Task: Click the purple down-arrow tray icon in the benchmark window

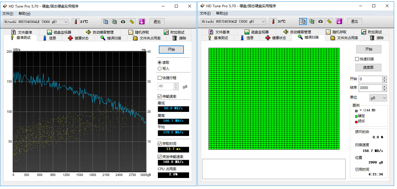Action: pos(141,22)
